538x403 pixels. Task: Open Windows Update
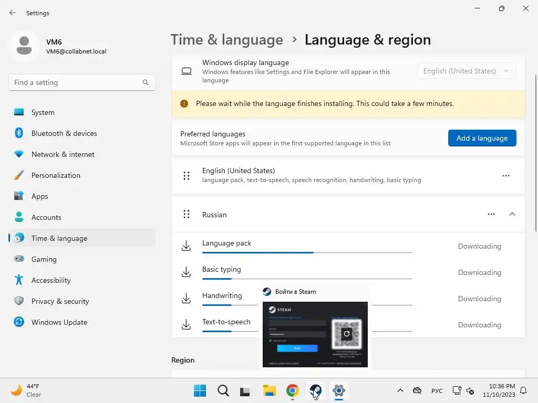(82, 322)
